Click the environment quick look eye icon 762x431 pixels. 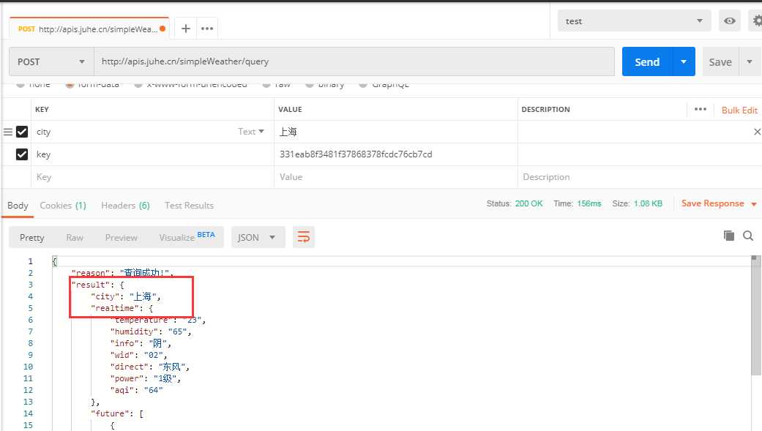pyautogui.click(x=730, y=21)
